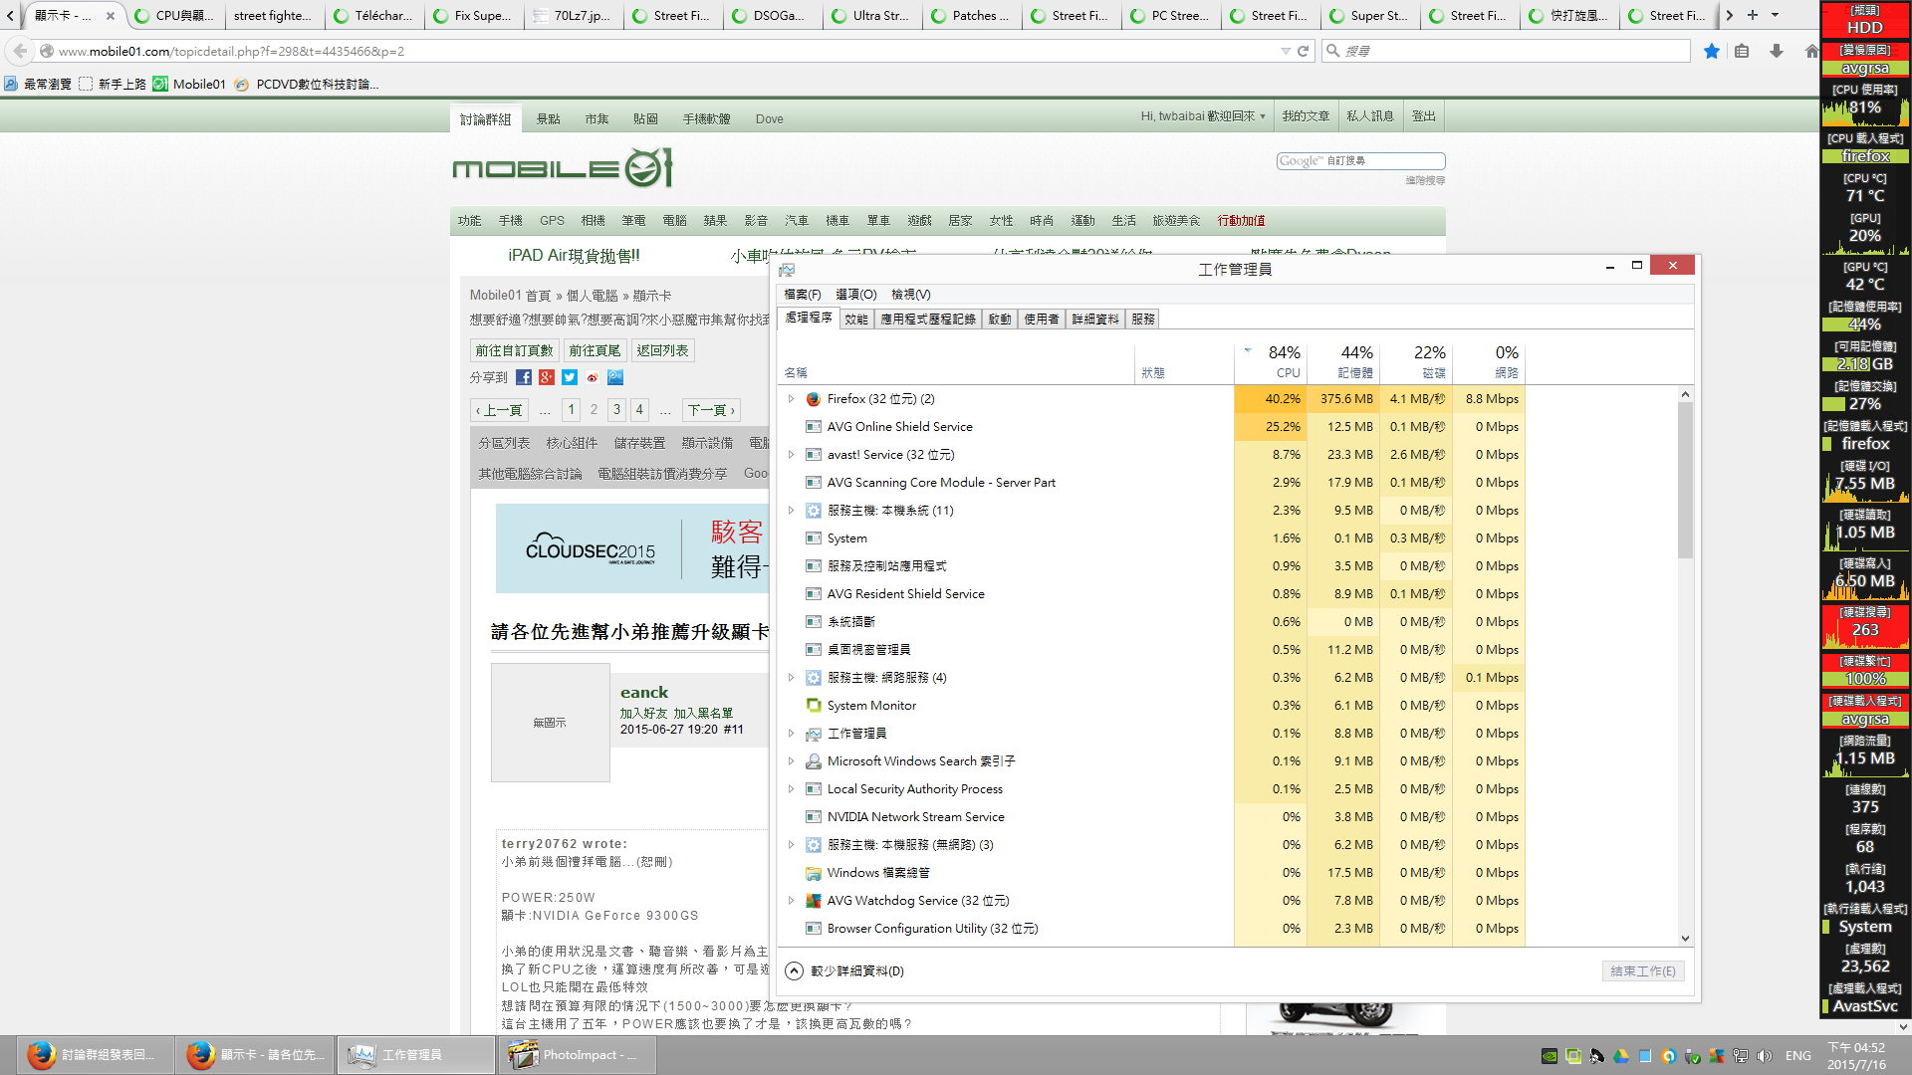The height and width of the screenshot is (1075, 1912).
Task: Expand 服務主機: 本機系統 (11) group
Action: [x=792, y=511]
